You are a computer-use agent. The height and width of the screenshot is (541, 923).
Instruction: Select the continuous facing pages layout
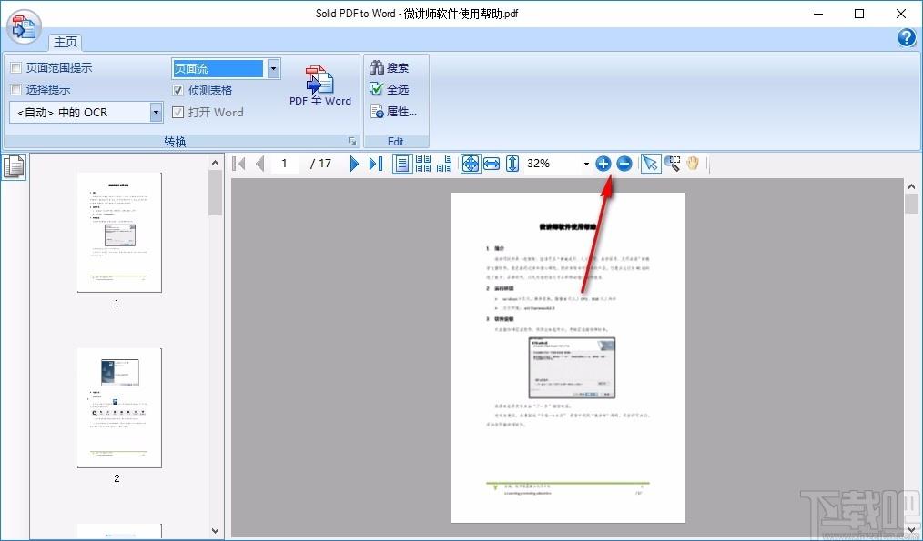[x=445, y=164]
